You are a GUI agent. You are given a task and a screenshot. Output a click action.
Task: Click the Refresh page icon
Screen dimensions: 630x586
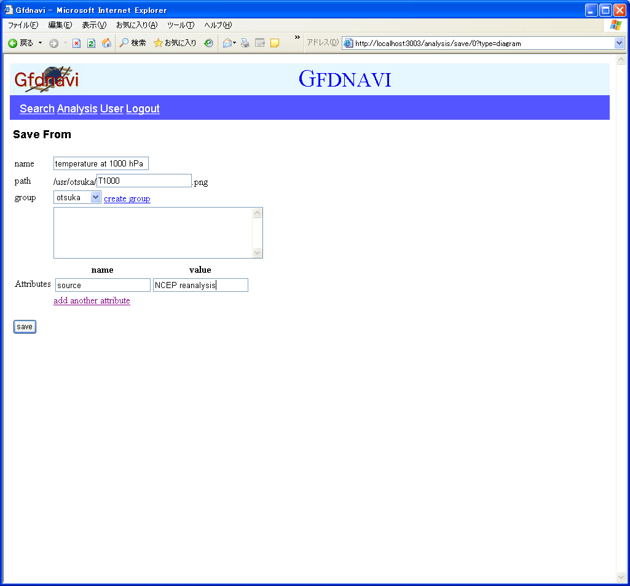pyautogui.click(x=91, y=43)
